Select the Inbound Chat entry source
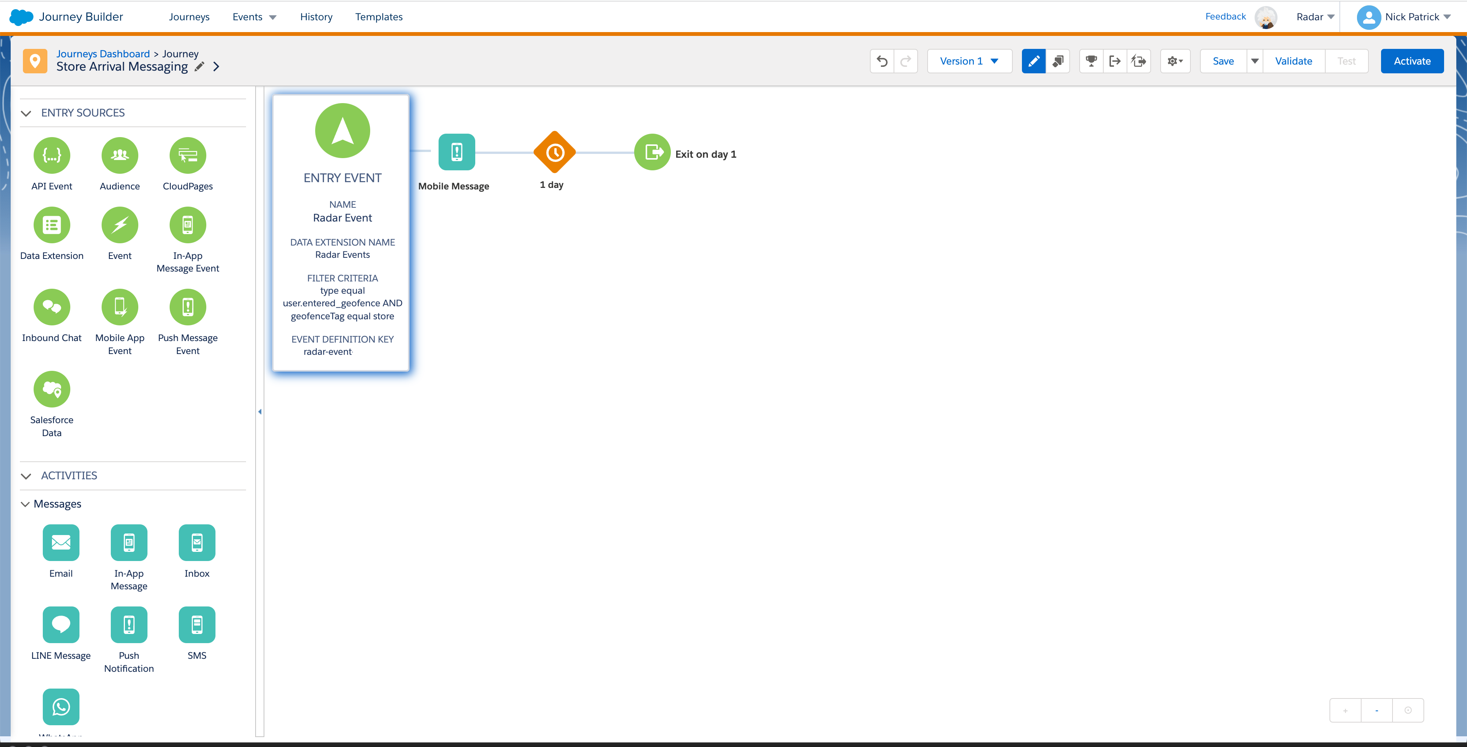 [51, 307]
